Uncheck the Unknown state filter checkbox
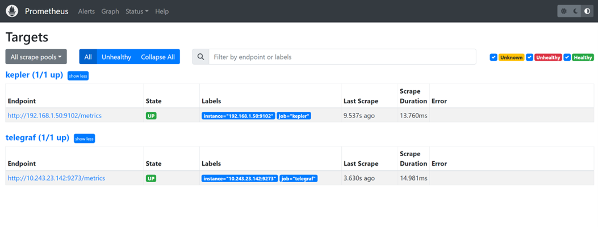Image resolution: width=598 pixels, height=227 pixels. pyautogui.click(x=494, y=57)
